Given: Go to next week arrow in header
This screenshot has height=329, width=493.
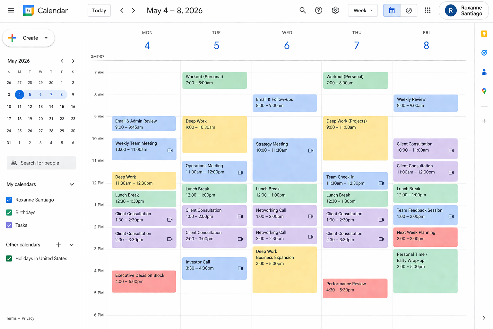Looking at the screenshot, I should click(x=134, y=11).
